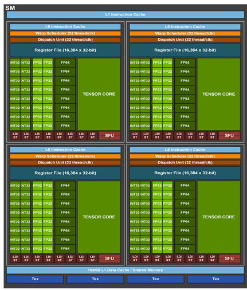Click the Tensor Core in the lower-right partition
Screen dimensions: 247x290
pyautogui.click(x=219, y=217)
